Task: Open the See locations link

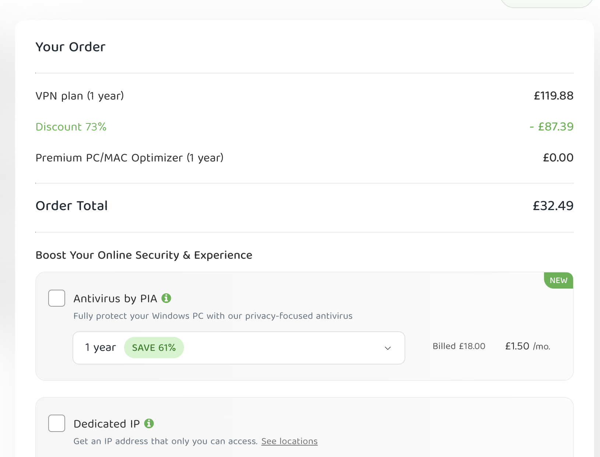Action: click(x=289, y=441)
